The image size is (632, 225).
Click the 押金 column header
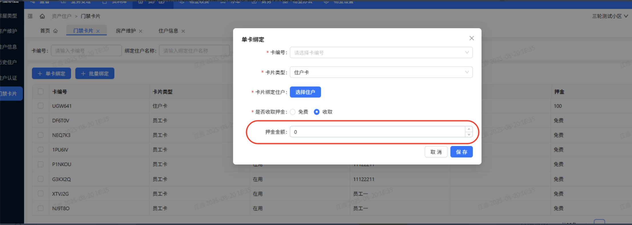pos(559,92)
